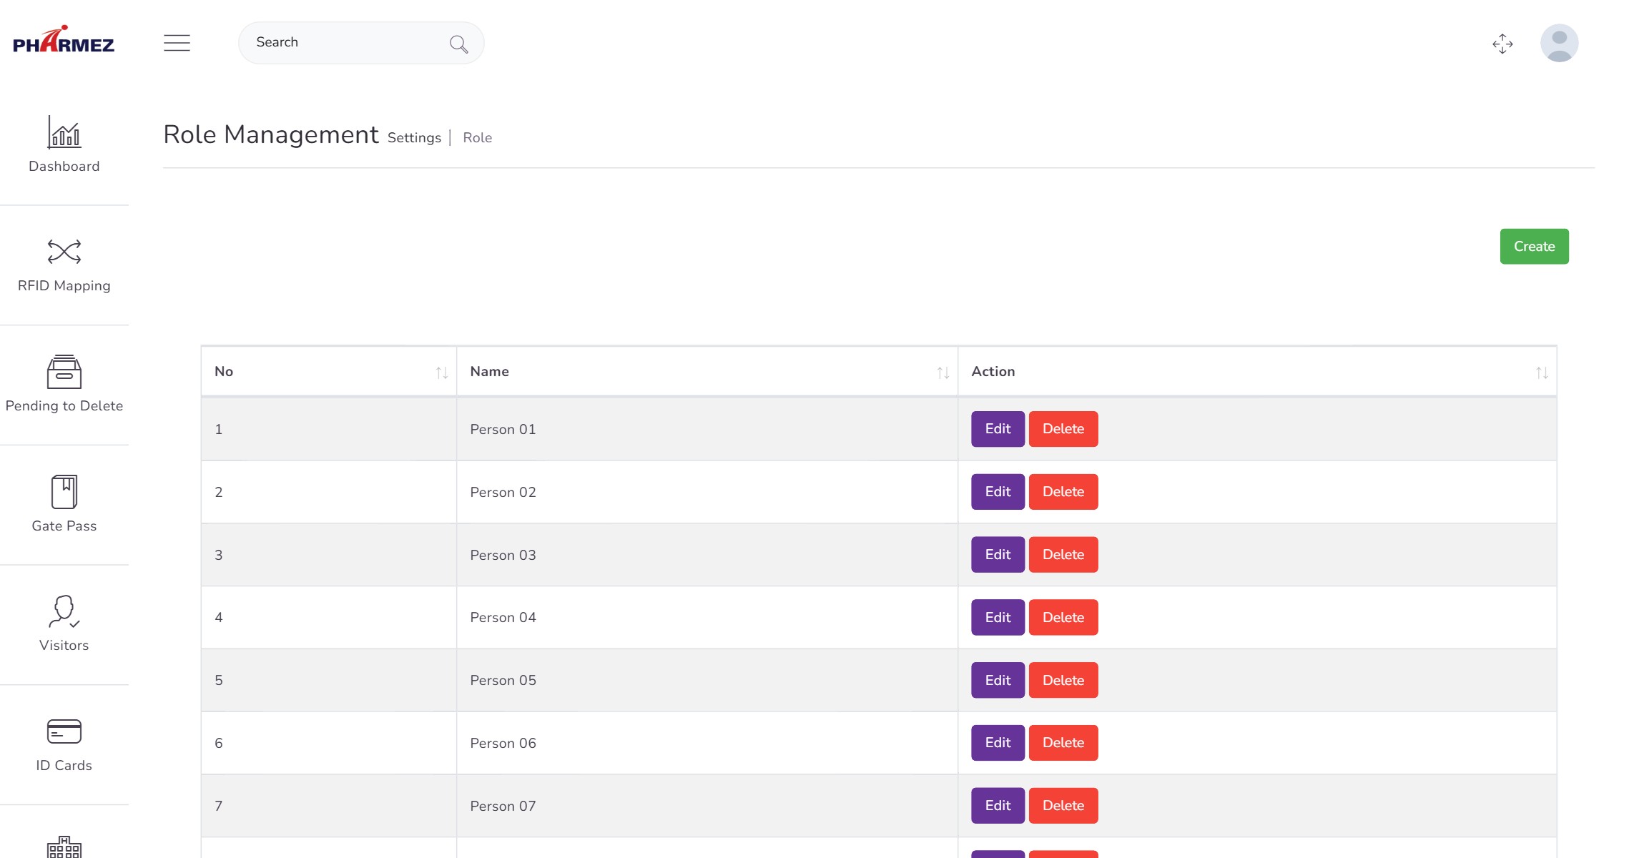Click the Pharmez logo
This screenshot has height=858, width=1629.
[x=64, y=40]
